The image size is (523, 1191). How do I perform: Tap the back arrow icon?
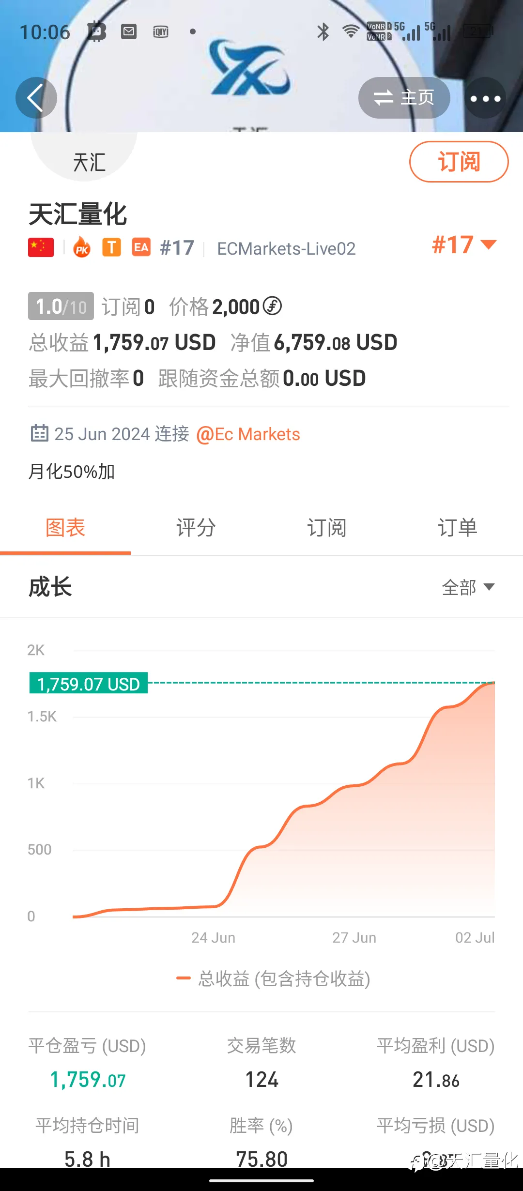click(x=36, y=98)
